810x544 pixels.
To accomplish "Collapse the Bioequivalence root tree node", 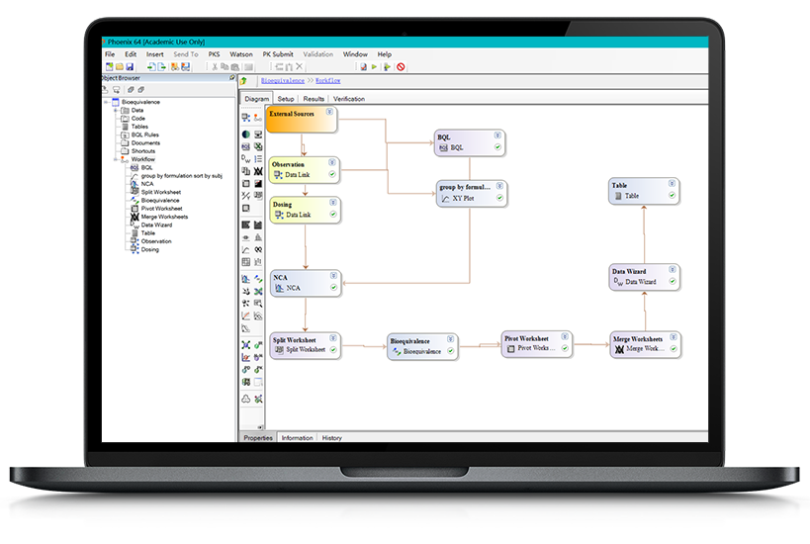I will 107,102.
